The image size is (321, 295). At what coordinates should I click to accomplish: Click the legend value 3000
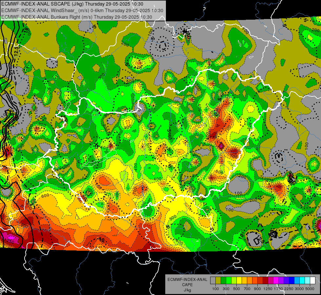[x=299, y=289]
